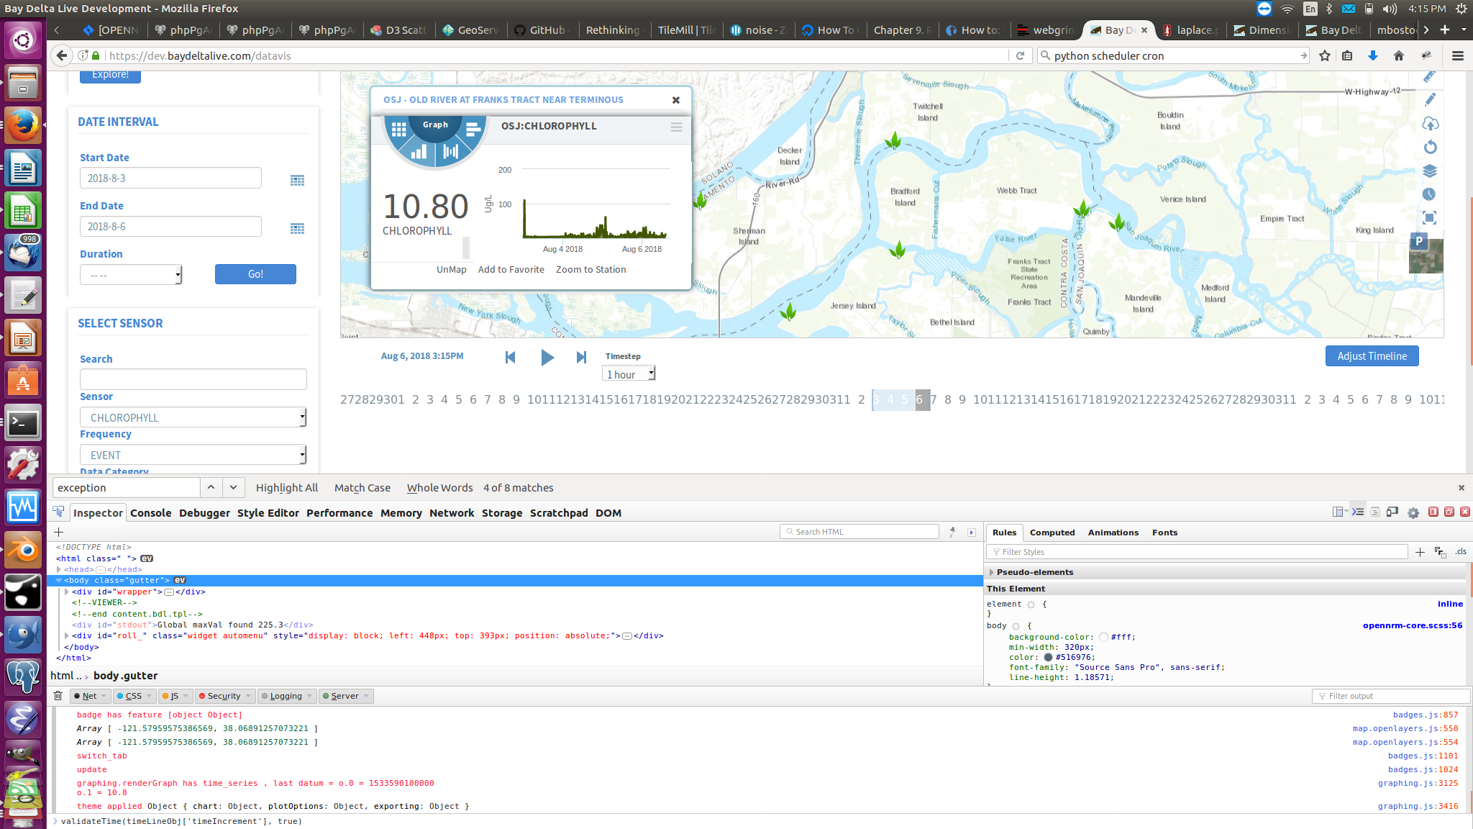Screen dimensions: 1473x829
Task: Toggle the .cls class panel
Action: point(1461,551)
